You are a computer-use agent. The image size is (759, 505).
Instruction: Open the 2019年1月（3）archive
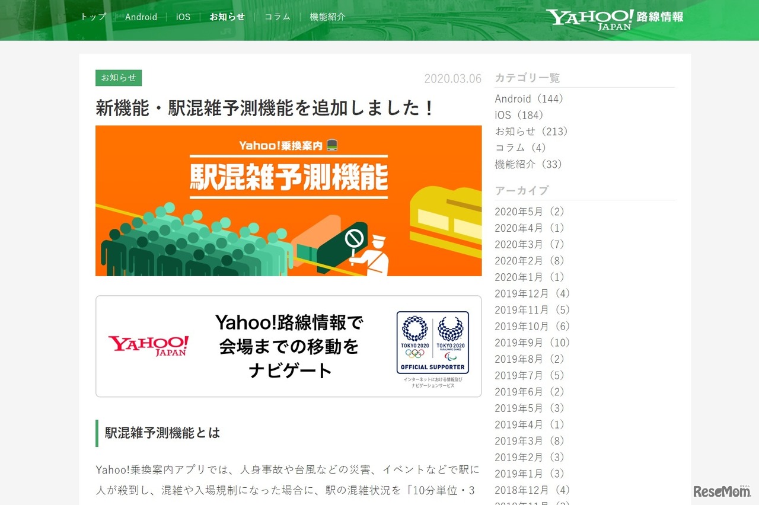(530, 474)
